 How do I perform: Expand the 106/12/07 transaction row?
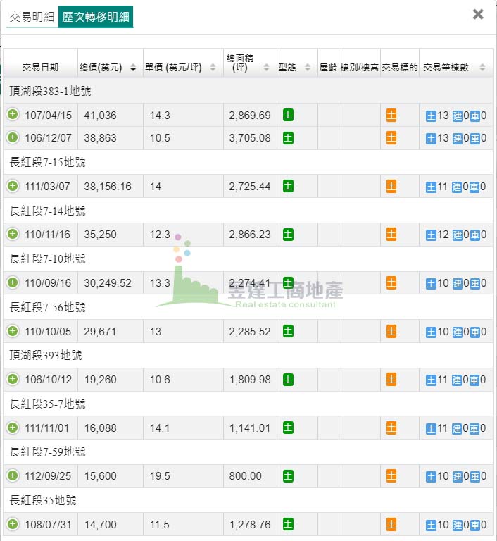[13, 137]
